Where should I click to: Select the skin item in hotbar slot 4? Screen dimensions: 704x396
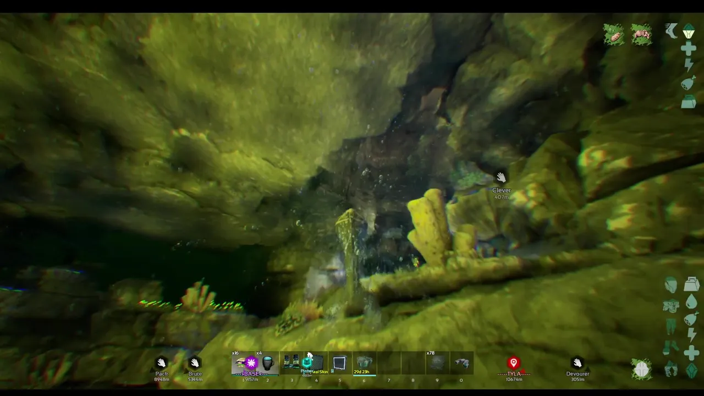pos(316,364)
